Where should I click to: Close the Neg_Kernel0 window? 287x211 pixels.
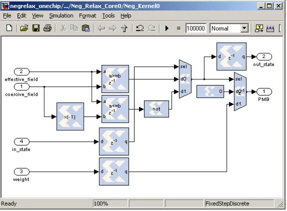(279, 6)
